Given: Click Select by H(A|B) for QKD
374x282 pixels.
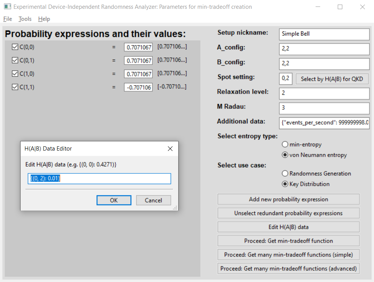Looking at the screenshot, I should point(332,79).
